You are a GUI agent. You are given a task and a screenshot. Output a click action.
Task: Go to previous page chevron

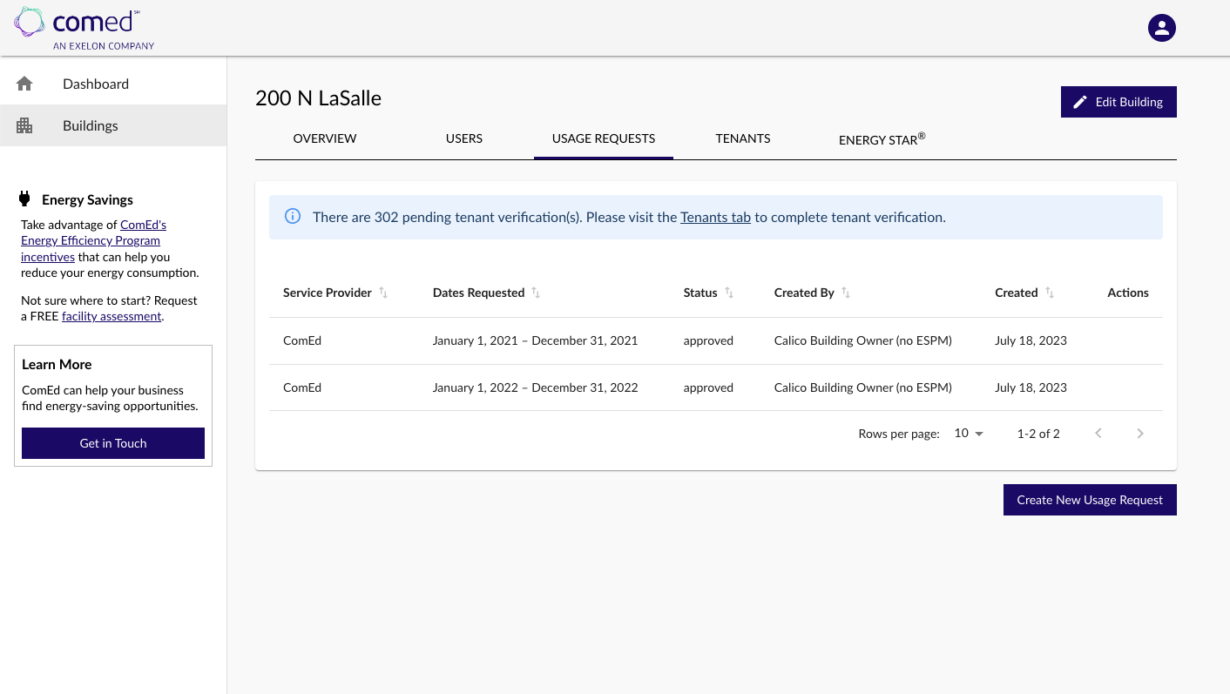click(1098, 433)
